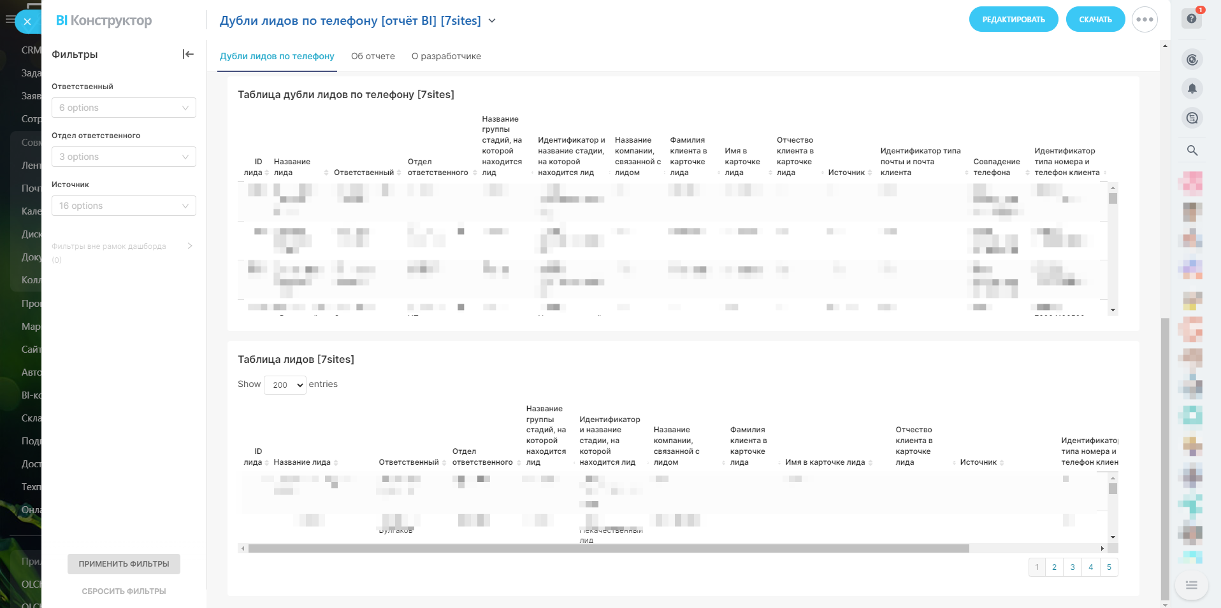
Task: Open the three-dots more actions button
Action: [x=1145, y=19]
